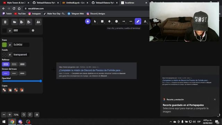The height and width of the screenshot is (125, 222).
Task: Open the Make Your Day TikTok bookmark
Action: pos(54,14)
